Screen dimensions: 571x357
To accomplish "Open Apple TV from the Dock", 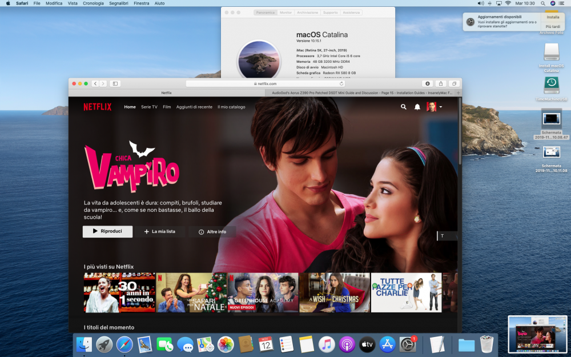I will click(x=367, y=344).
